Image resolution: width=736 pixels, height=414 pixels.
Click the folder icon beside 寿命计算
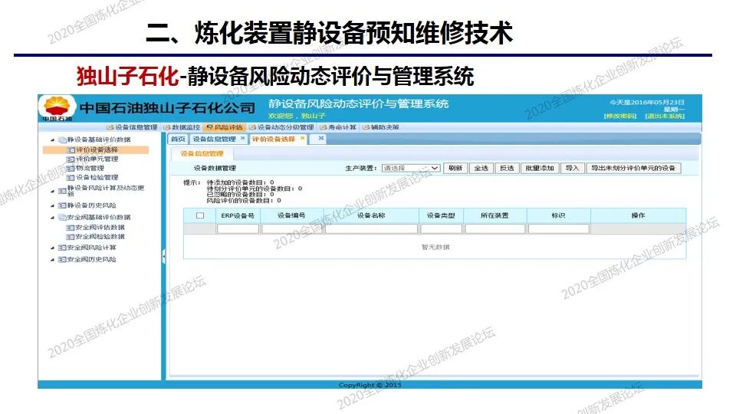324,128
